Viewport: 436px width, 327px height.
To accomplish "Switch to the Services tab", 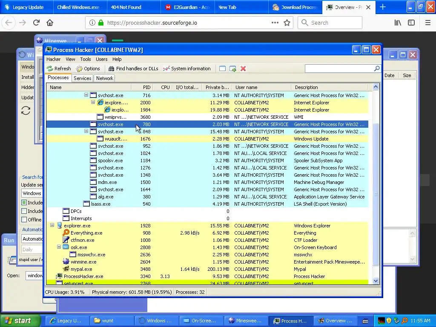I will point(82,78).
